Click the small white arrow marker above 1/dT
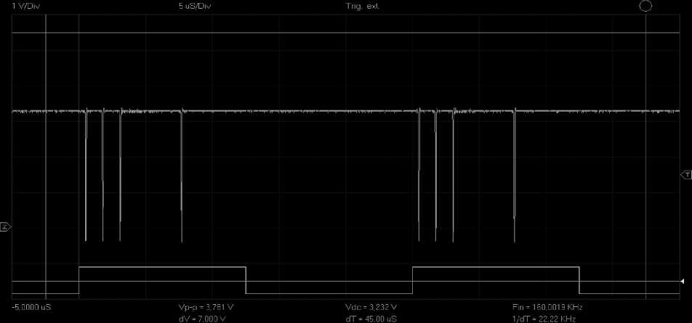The image size is (692, 323). pos(682,281)
